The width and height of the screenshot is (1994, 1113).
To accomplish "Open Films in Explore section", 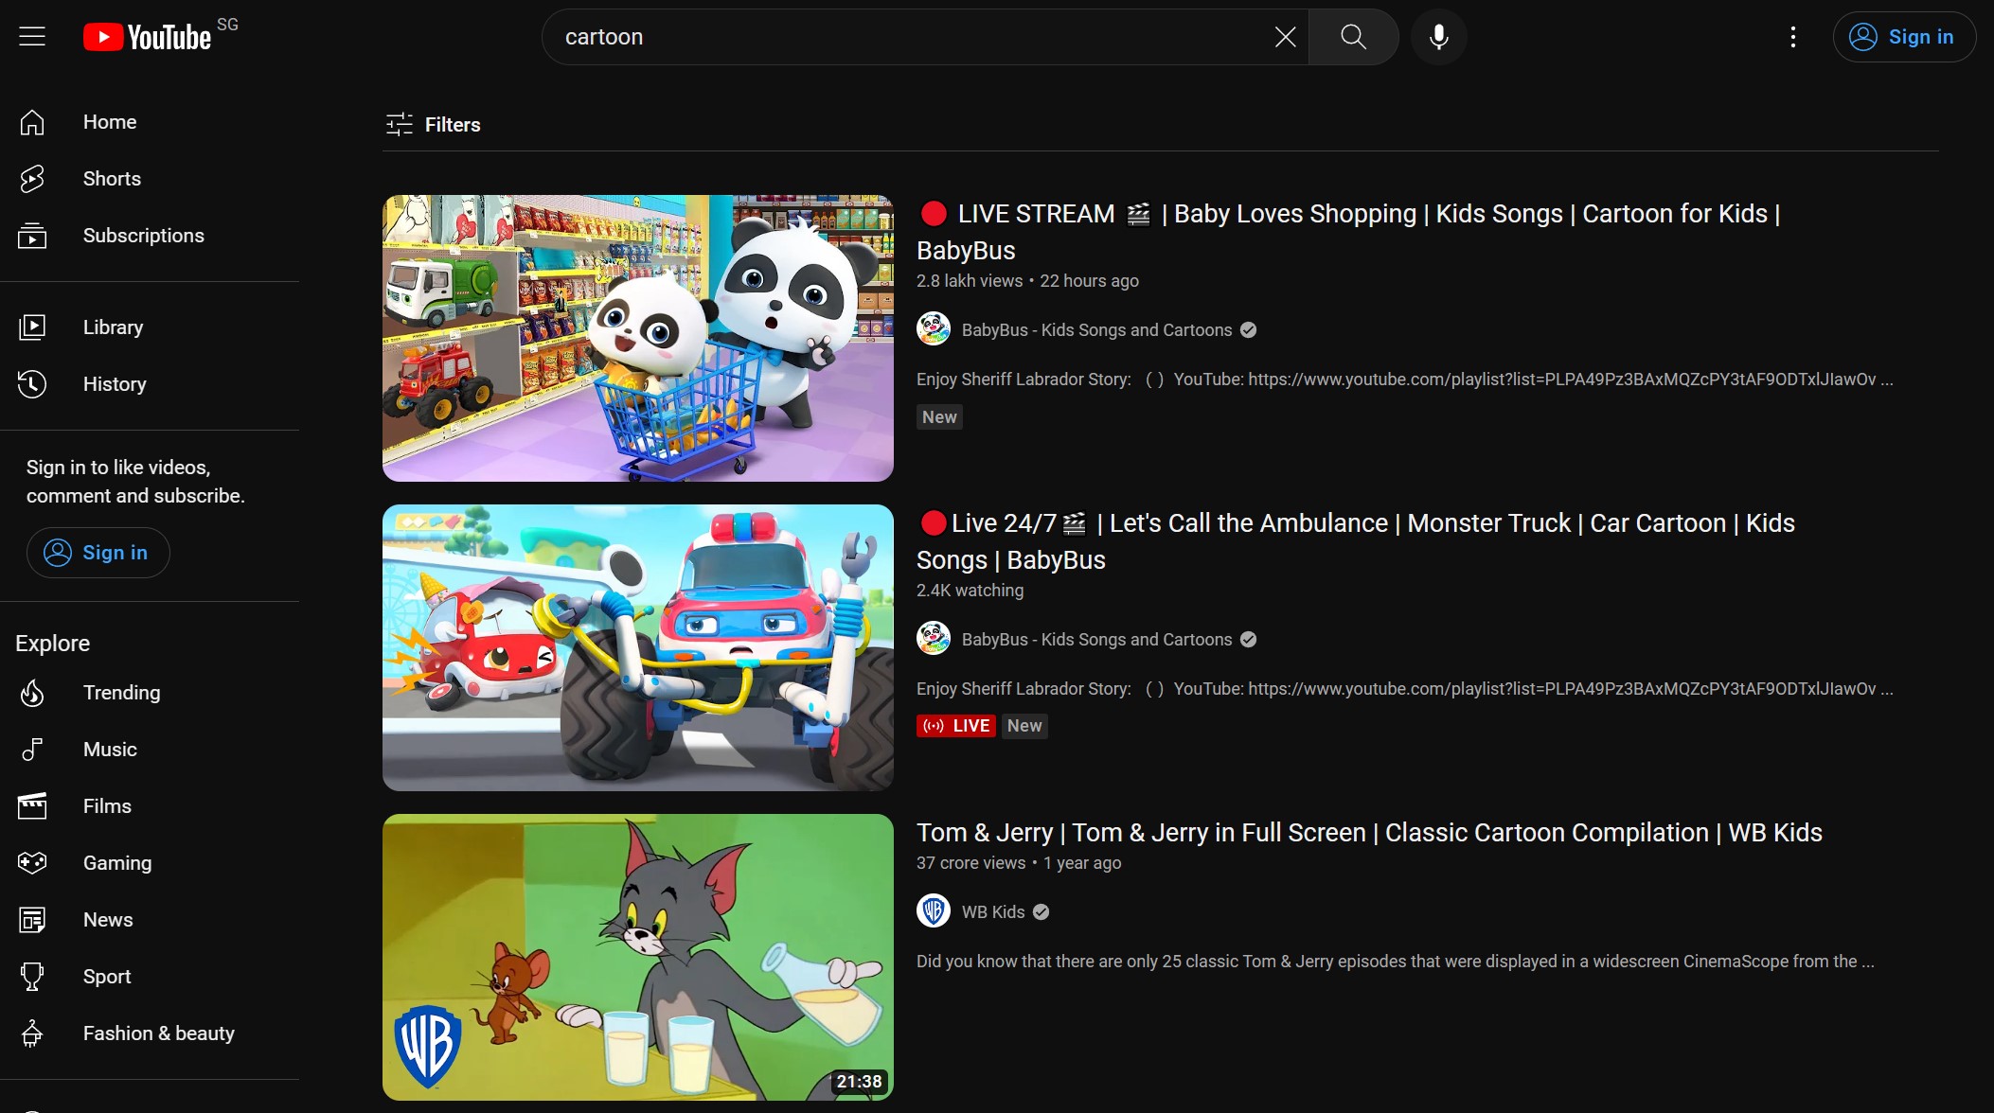I will tap(150, 806).
